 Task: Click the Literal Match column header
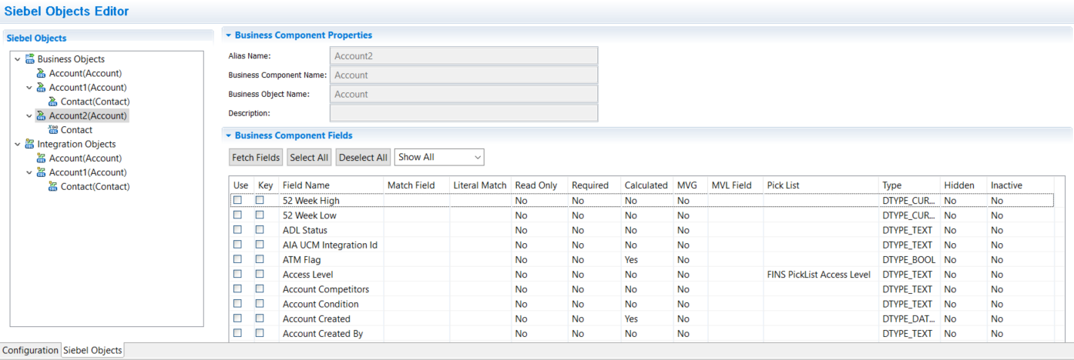[481, 185]
